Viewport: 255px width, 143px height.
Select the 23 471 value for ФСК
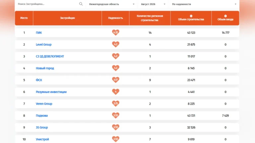click(191, 80)
